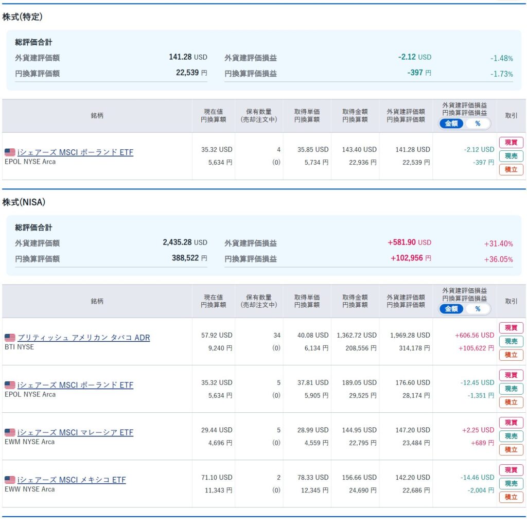527x525 pixels.
Task: Click US flag icon beside British American Tobacco ADR
Action: [x=10, y=338]
